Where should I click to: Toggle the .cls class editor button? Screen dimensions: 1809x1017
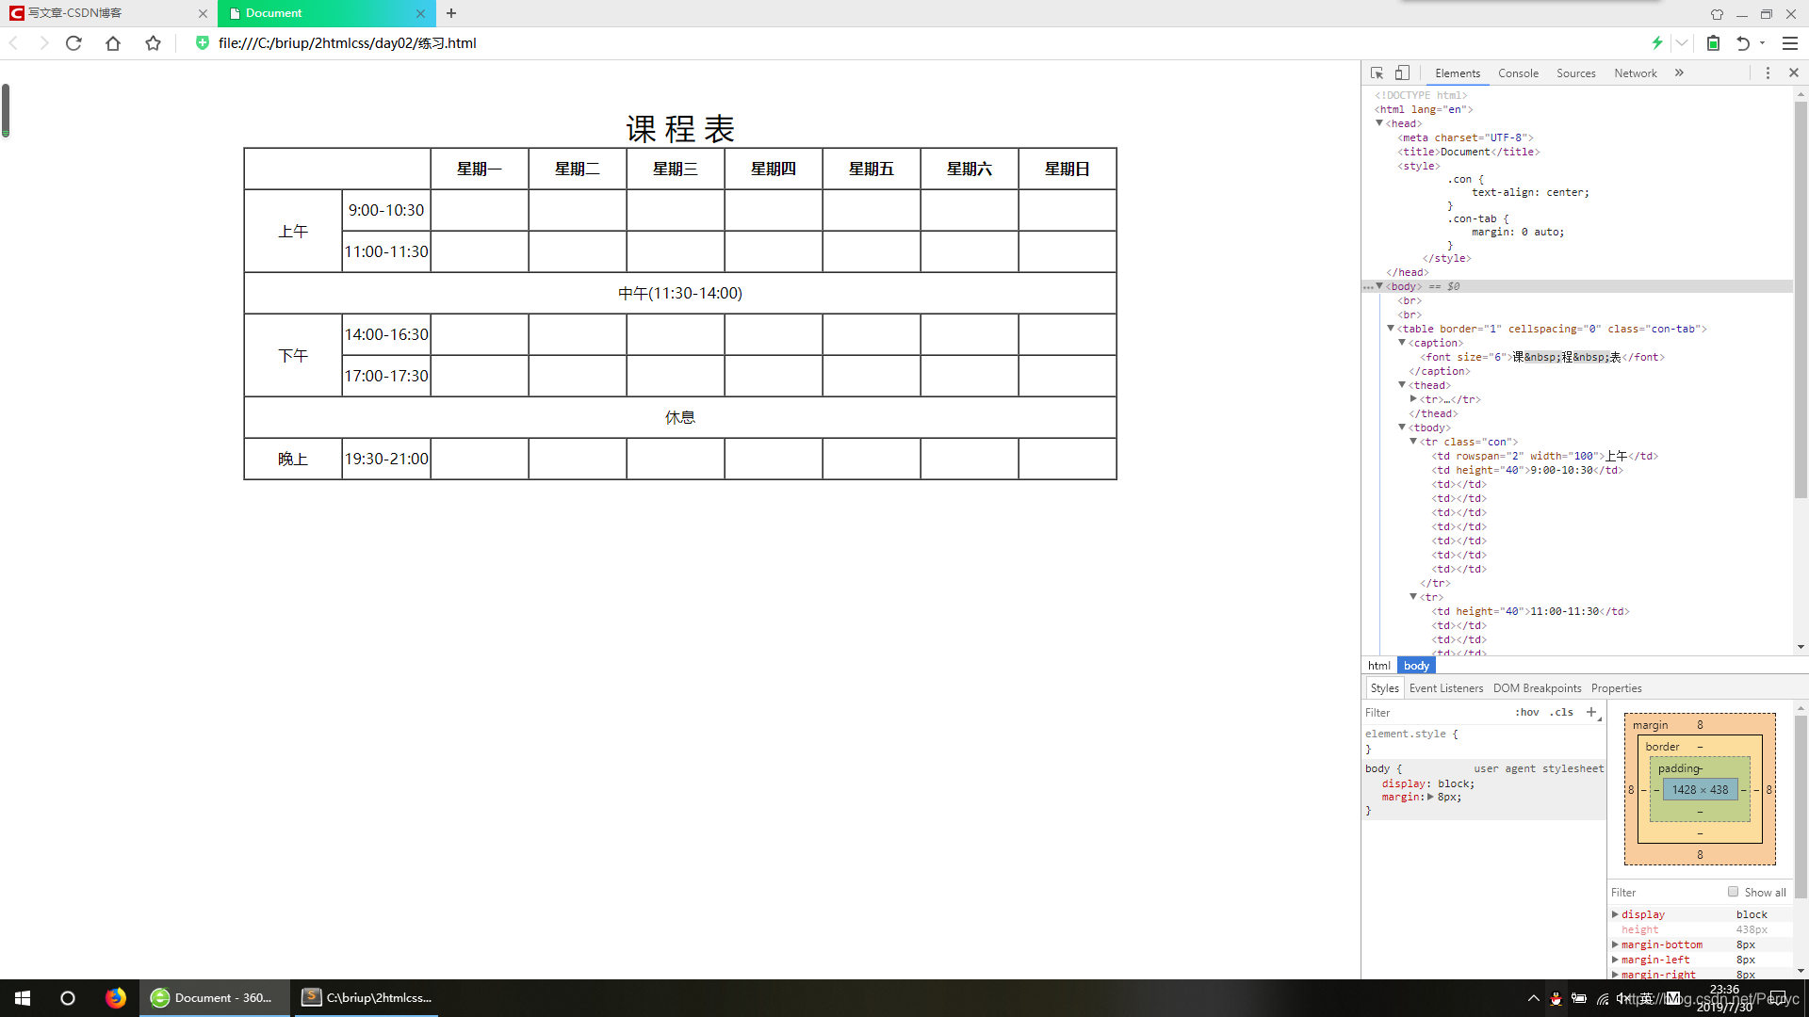pos(1561,713)
